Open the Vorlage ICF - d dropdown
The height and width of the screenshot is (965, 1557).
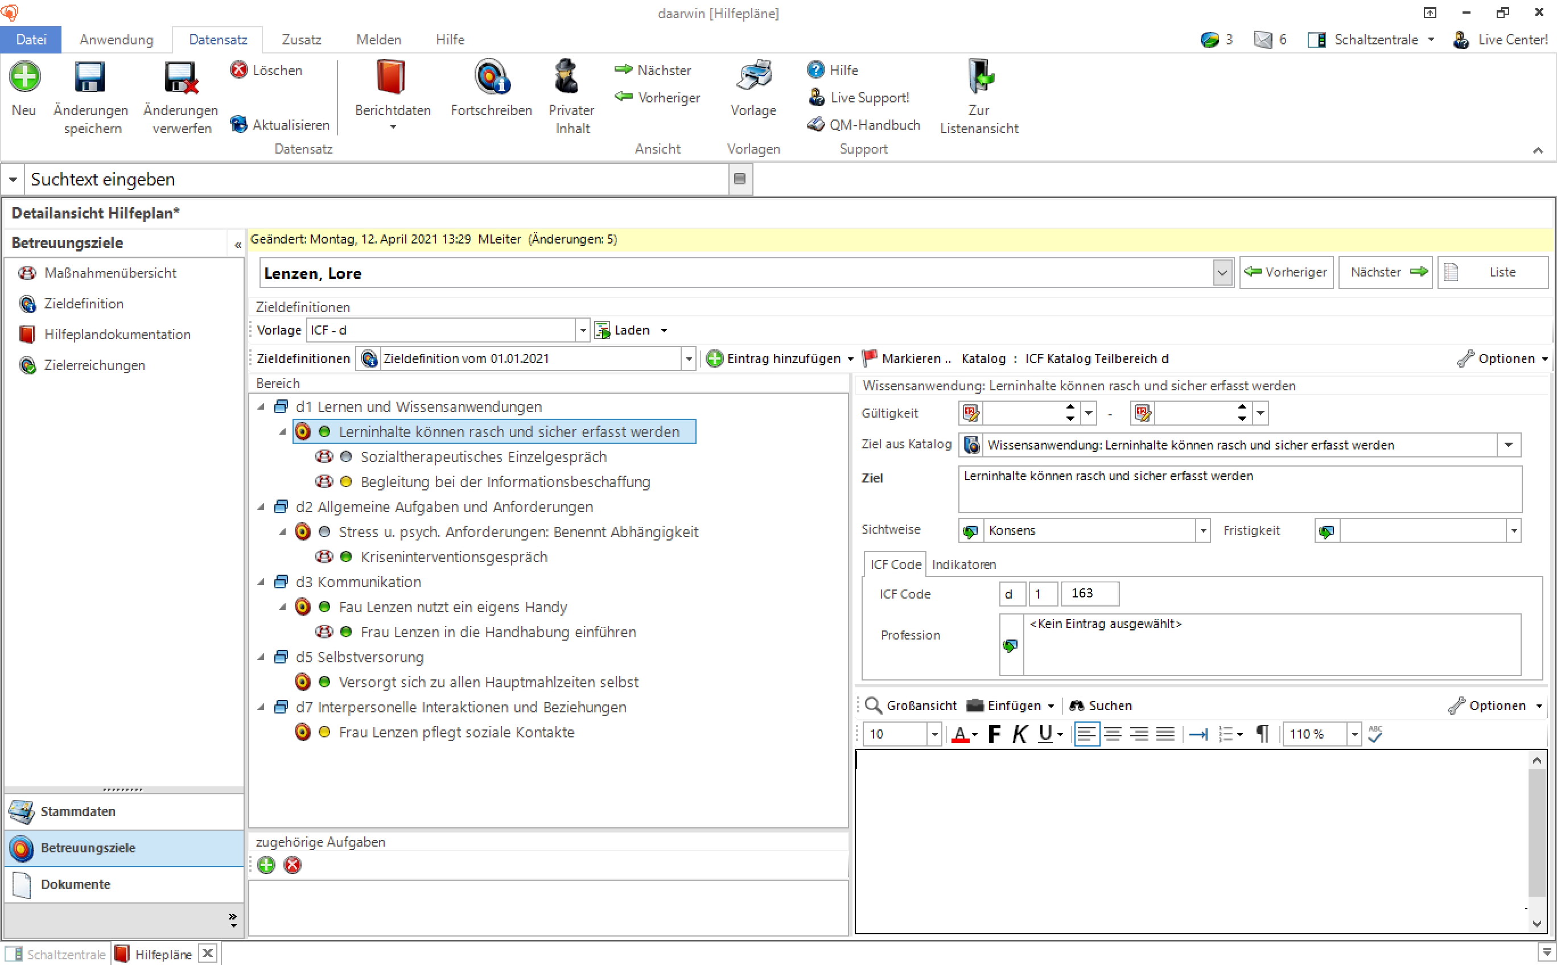[582, 330]
